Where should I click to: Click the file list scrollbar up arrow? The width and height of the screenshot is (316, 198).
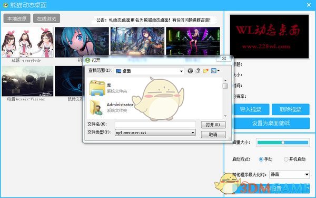pos(225,80)
